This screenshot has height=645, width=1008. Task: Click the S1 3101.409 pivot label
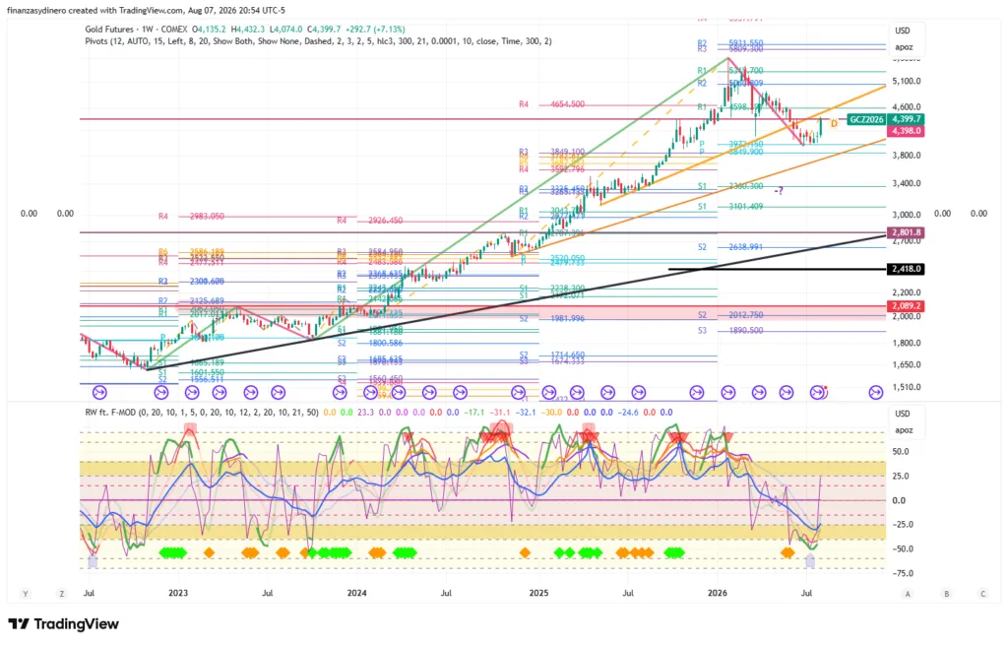pos(731,207)
